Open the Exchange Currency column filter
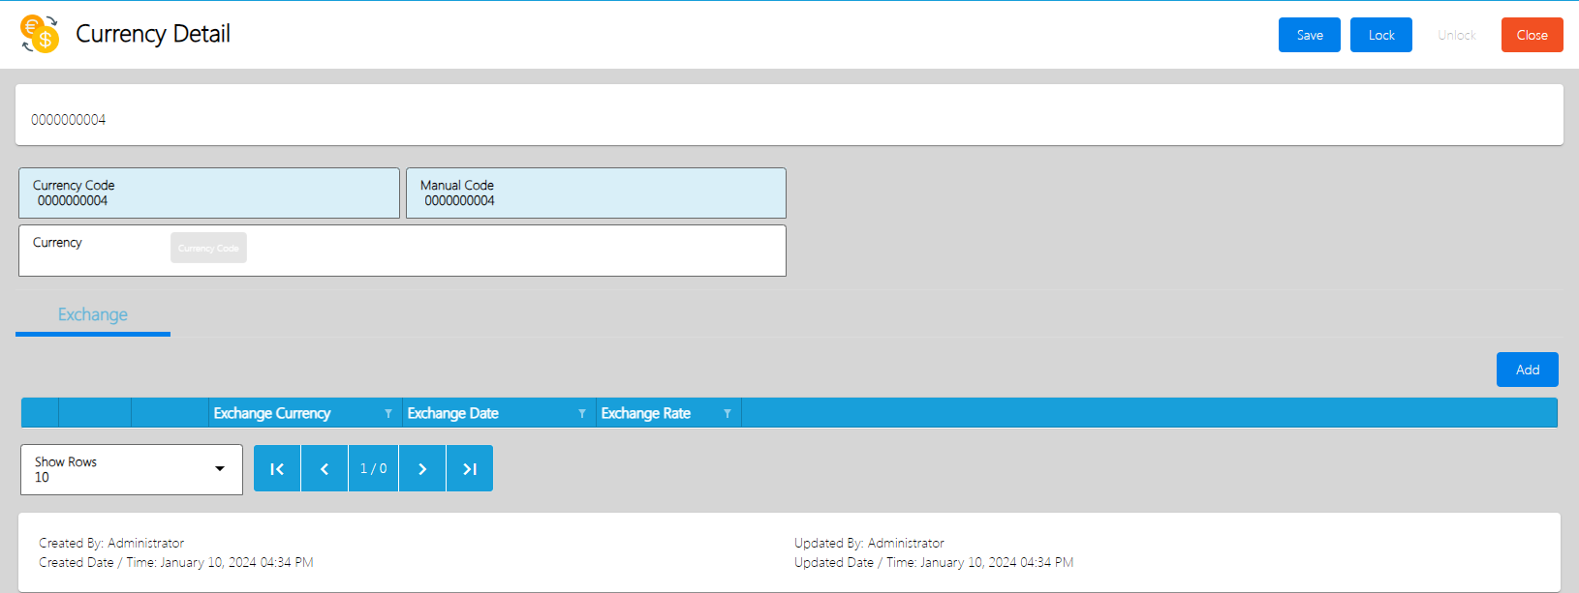Viewport: 1579px width, 593px height. click(388, 413)
